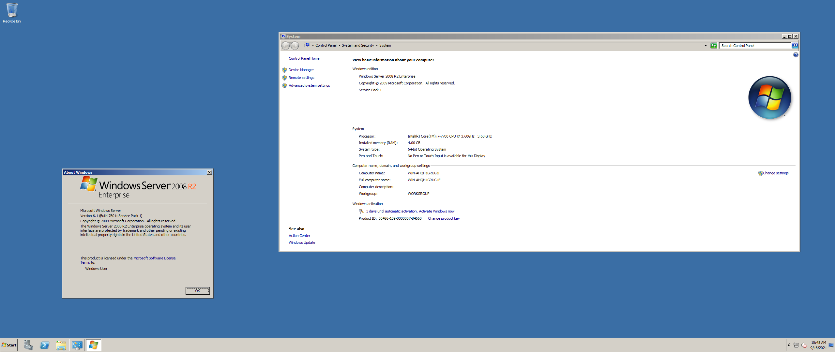835x352 pixels.
Task: Click Windows Server 2008 R2 Enterprise edition text
Action: coord(387,77)
